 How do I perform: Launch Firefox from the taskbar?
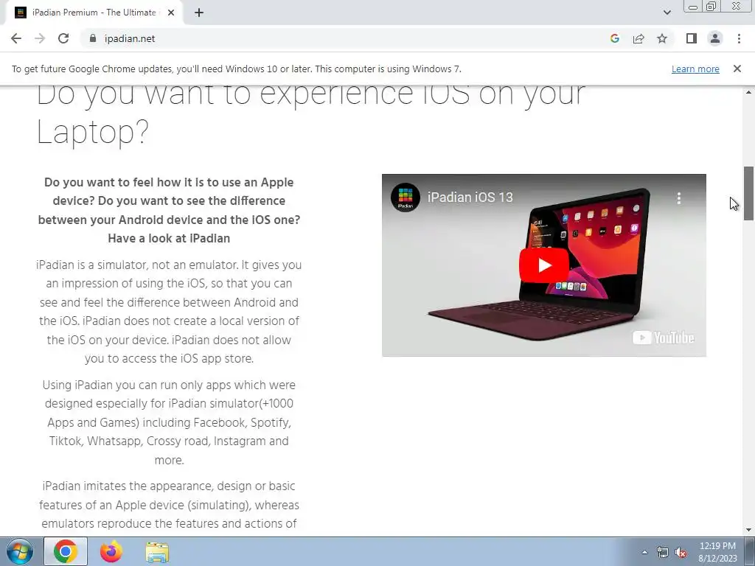point(111,551)
